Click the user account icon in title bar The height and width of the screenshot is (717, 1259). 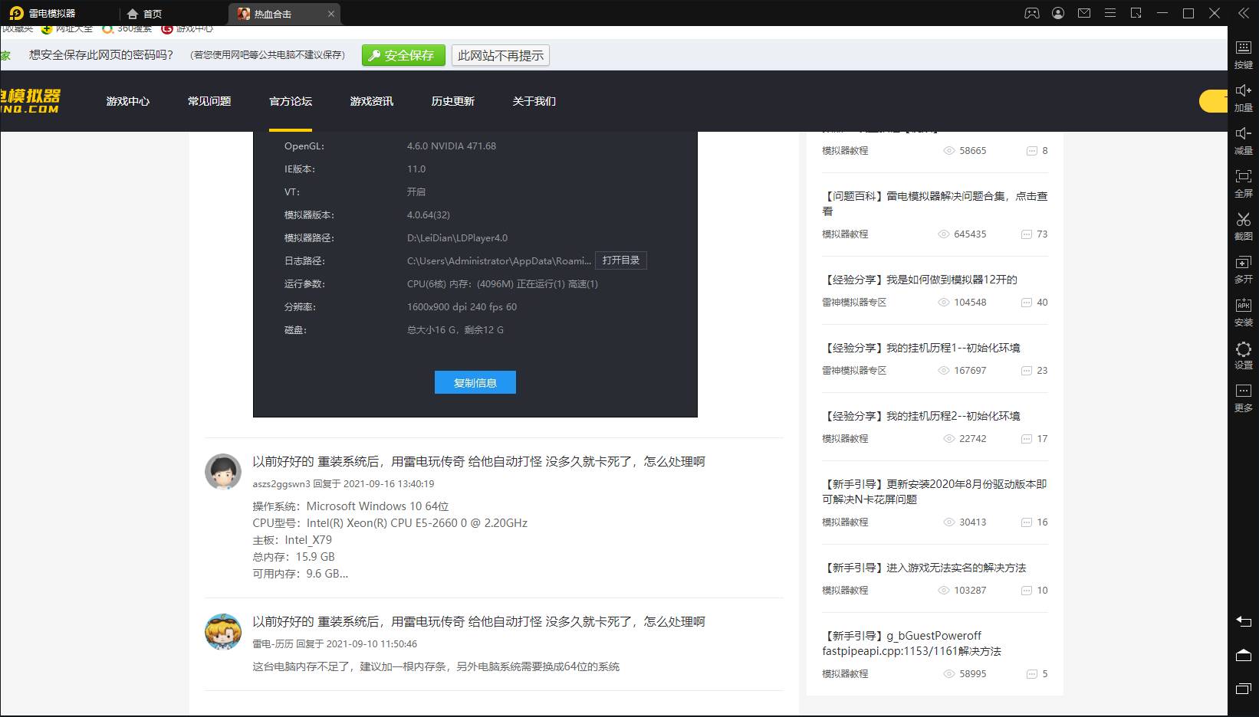1058,13
